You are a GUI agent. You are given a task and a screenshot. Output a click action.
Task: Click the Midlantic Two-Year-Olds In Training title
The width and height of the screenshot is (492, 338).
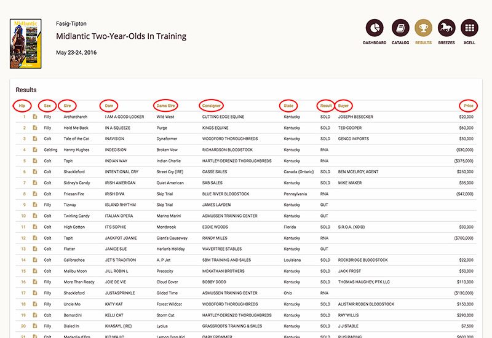click(x=121, y=36)
